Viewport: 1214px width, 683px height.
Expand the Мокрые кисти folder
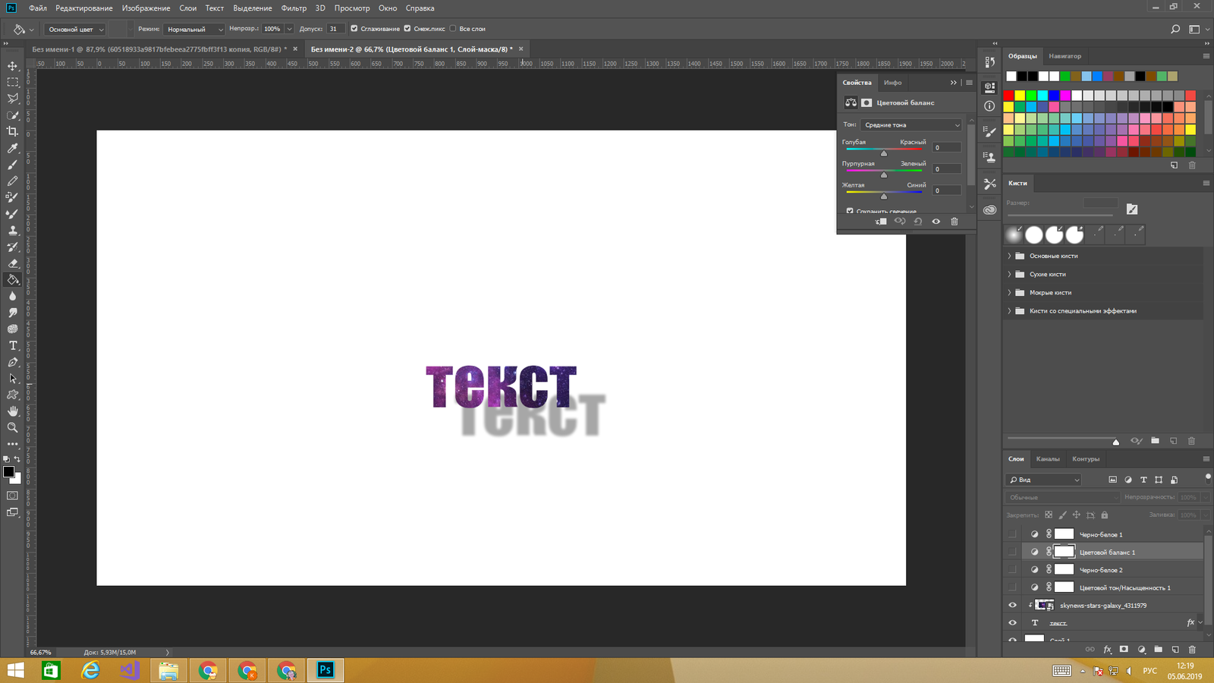[1009, 292]
